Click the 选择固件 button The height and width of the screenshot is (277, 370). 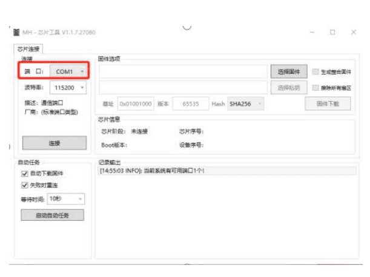click(x=289, y=71)
